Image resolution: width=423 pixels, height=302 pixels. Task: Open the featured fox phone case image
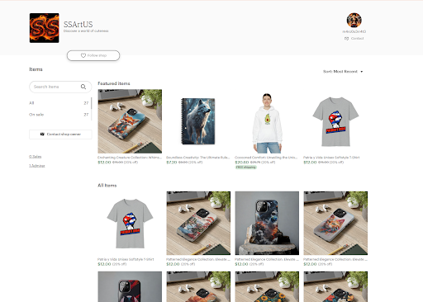tap(130, 121)
